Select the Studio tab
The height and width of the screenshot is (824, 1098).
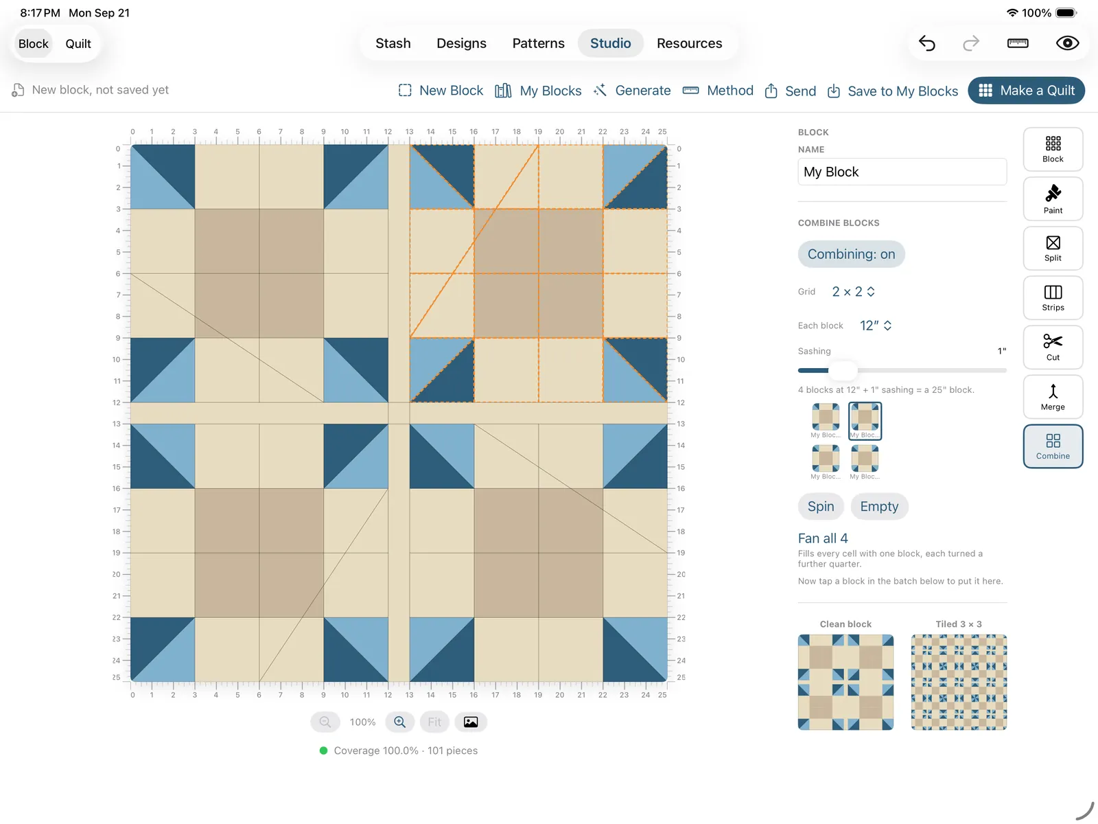[x=610, y=43]
